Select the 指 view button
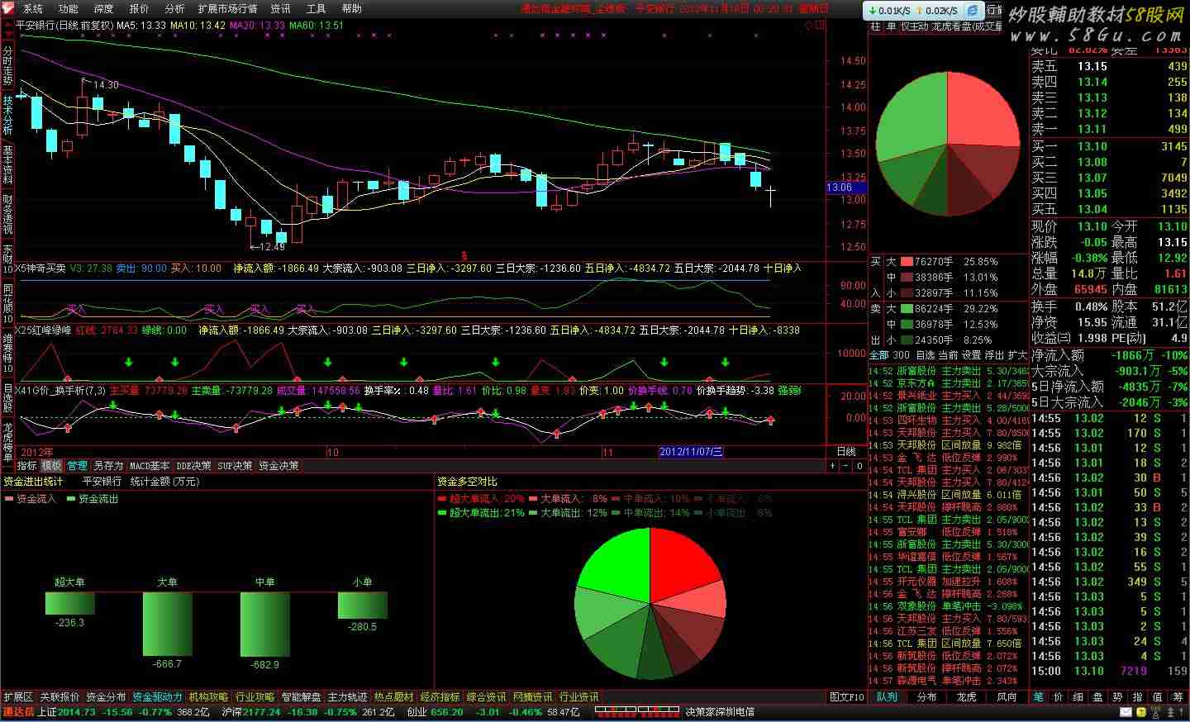1190x722 pixels. coord(1137,697)
